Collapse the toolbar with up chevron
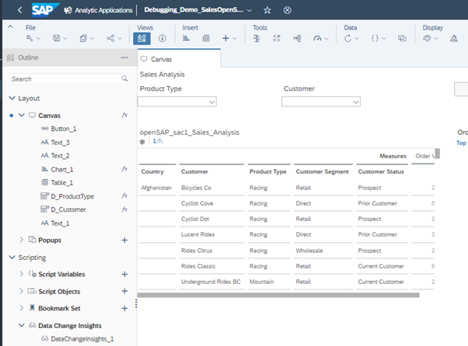468x346 pixels. click(x=10, y=27)
